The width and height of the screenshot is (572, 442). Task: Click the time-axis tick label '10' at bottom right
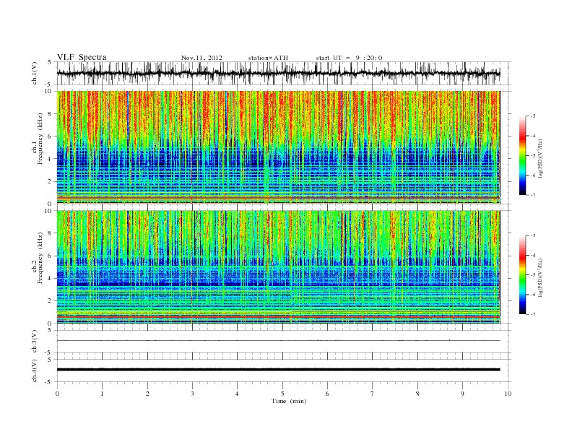[508, 394]
